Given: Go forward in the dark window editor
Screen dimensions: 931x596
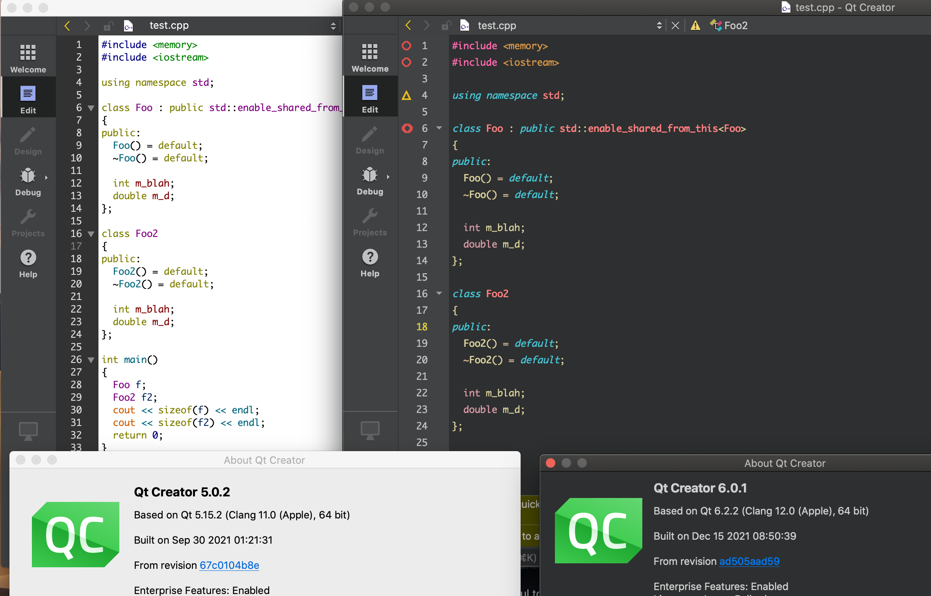Looking at the screenshot, I should pos(427,26).
